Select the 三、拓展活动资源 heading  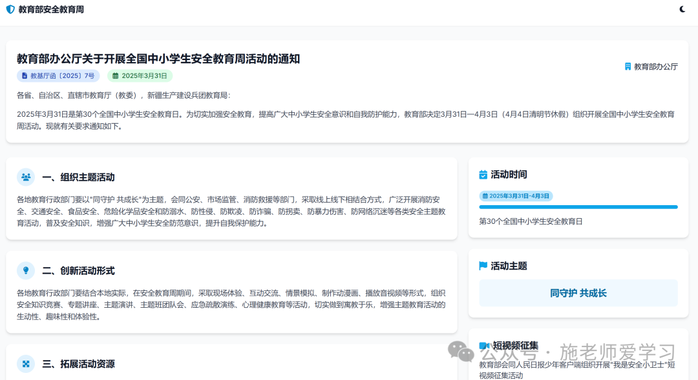(78, 364)
